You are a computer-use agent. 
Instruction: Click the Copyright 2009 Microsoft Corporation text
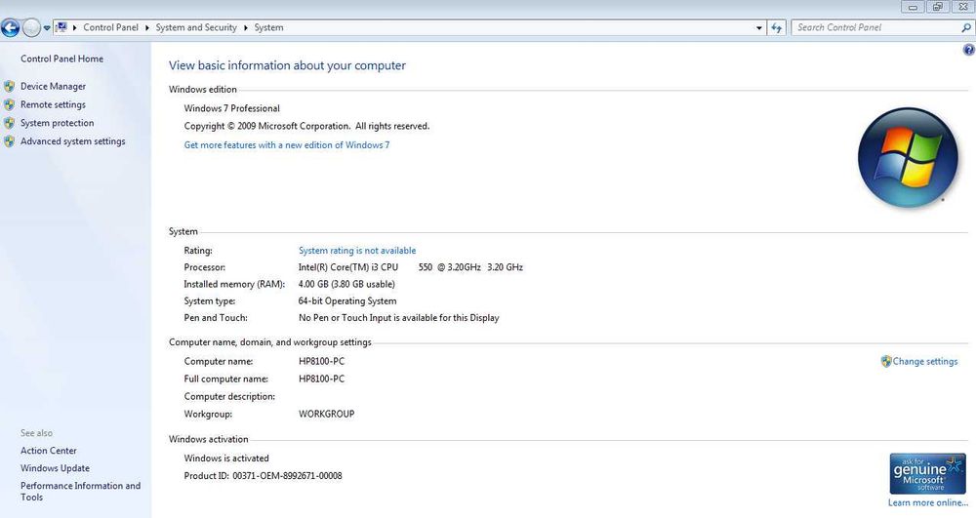(x=306, y=126)
